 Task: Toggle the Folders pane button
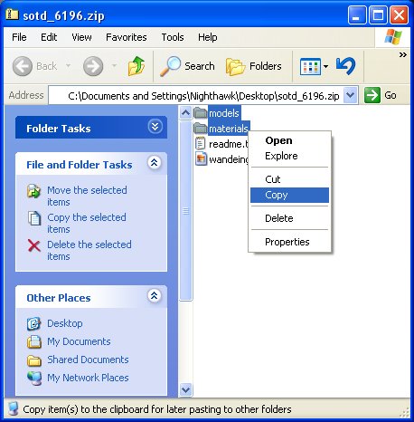click(254, 66)
